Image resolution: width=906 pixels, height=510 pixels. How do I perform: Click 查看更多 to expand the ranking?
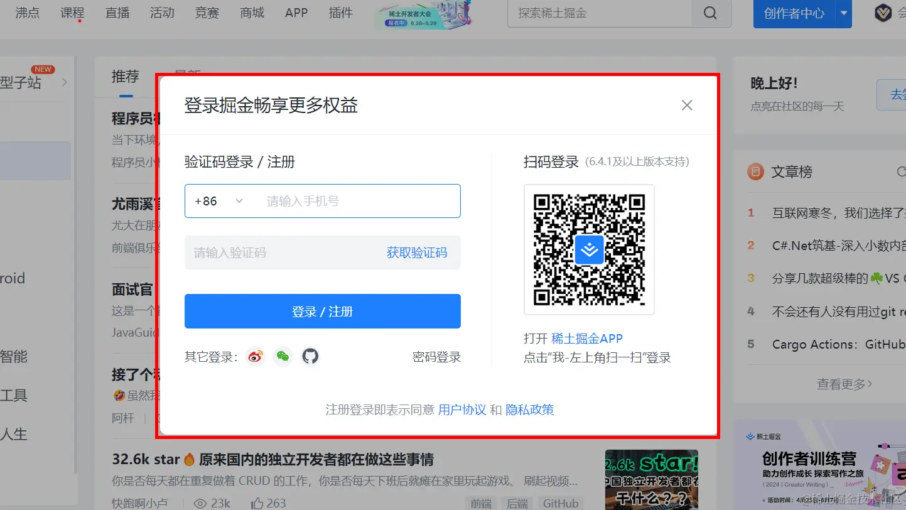844,384
